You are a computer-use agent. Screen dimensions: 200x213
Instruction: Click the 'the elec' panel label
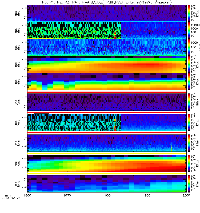(17, 82)
